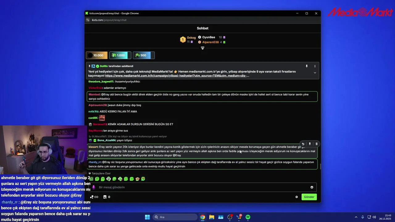Click the username Bone_AizeNN
The height and width of the screenshot is (222, 395).
[106, 140]
